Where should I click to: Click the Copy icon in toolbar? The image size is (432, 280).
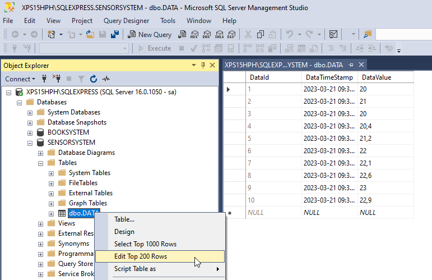tap(261, 34)
